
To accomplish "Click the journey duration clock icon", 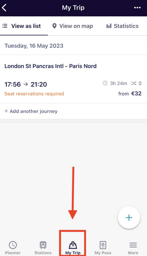I will pyautogui.click(x=105, y=83).
